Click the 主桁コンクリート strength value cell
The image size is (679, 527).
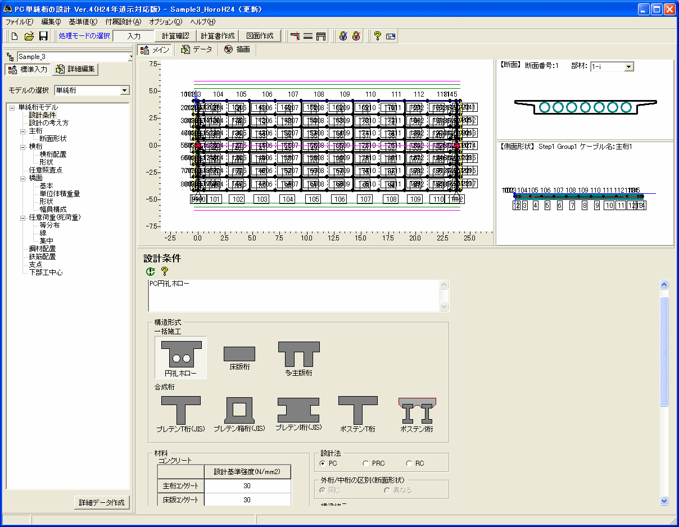(x=247, y=485)
